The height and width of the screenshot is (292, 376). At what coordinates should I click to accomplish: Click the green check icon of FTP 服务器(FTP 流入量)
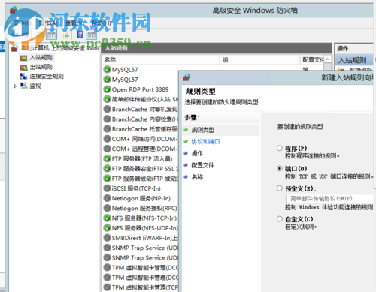click(x=107, y=158)
